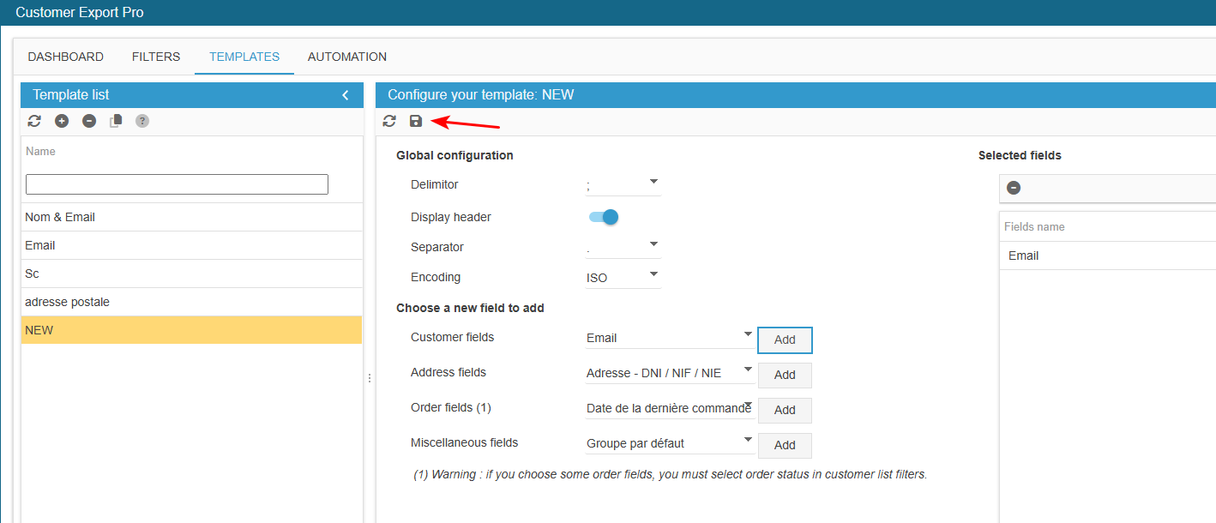Expand the Encoding ISO dropdown

[x=623, y=277]
